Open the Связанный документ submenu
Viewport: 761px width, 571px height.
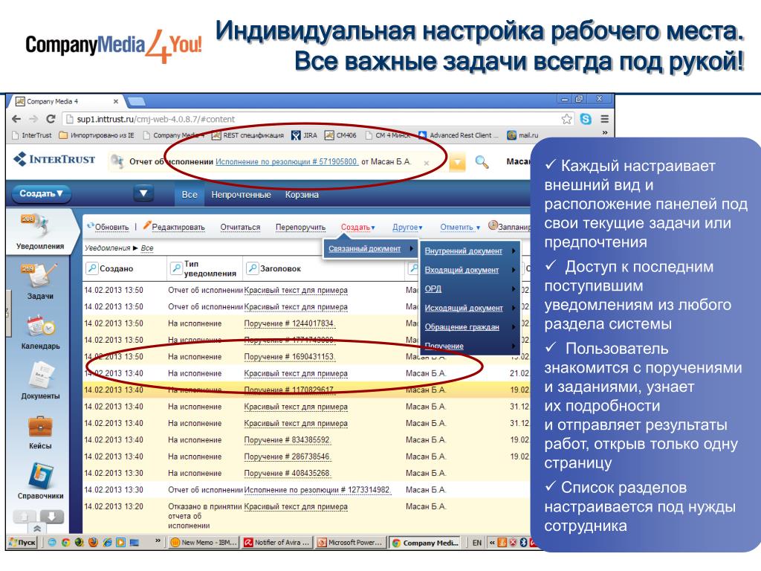click(371, 248)
